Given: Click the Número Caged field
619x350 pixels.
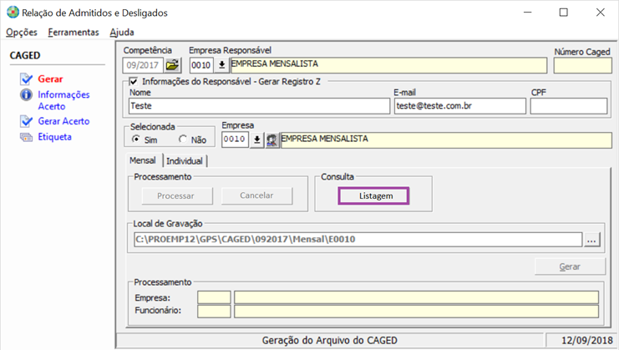Looking at the screenshot, I should 583,65.
